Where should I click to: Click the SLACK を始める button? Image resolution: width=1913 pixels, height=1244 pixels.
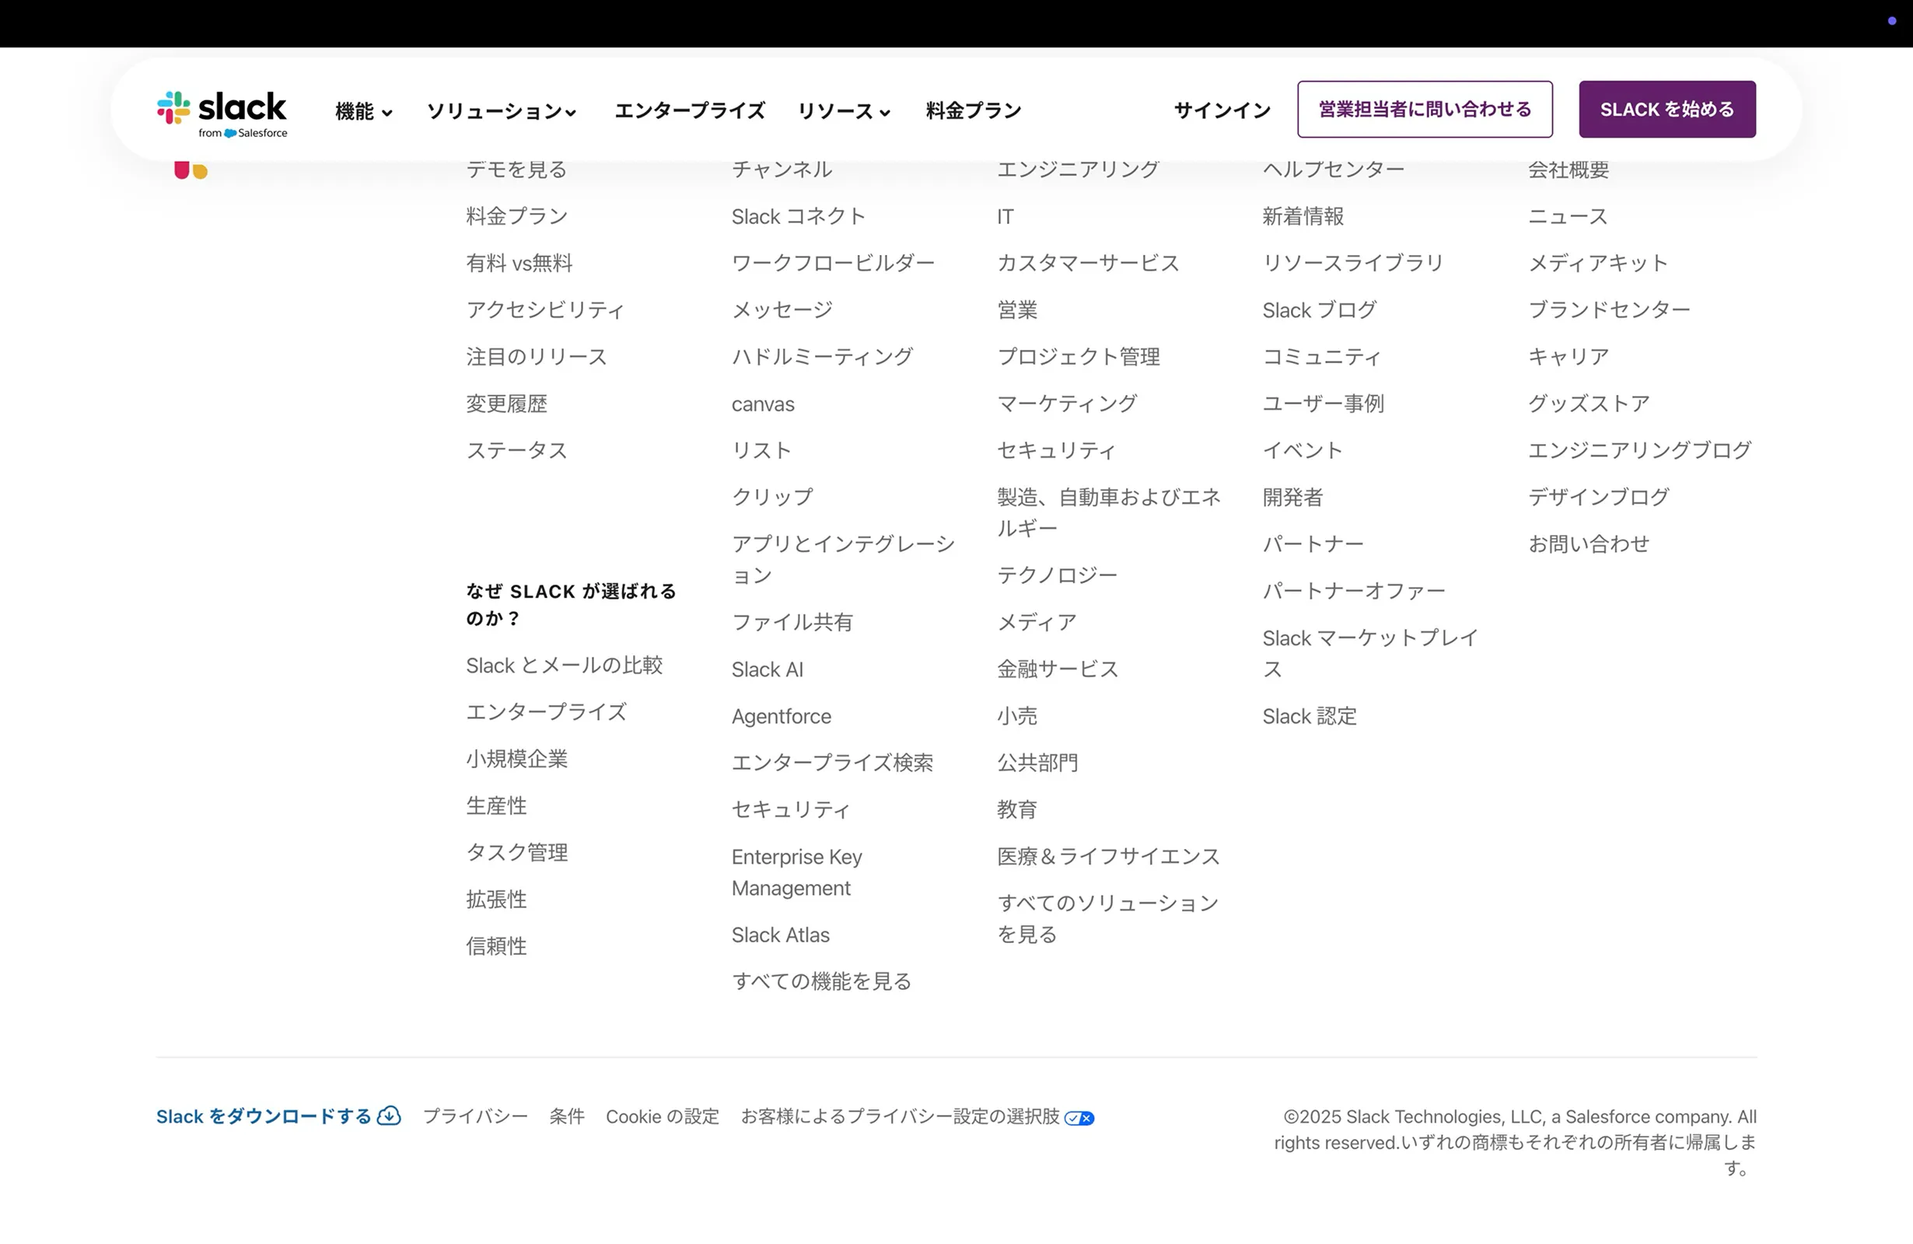point(1667,110)
